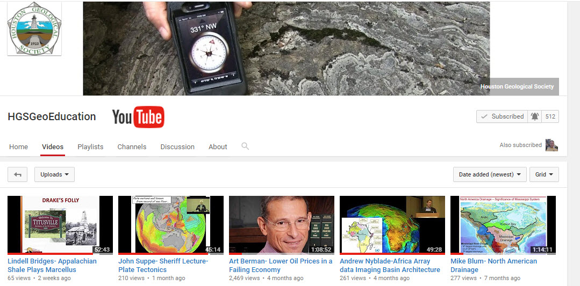The width and height of the screenshot is (580, 286).
Task: Open the Date added (newest) sort dropdown
Action: (x=490, y=174)
